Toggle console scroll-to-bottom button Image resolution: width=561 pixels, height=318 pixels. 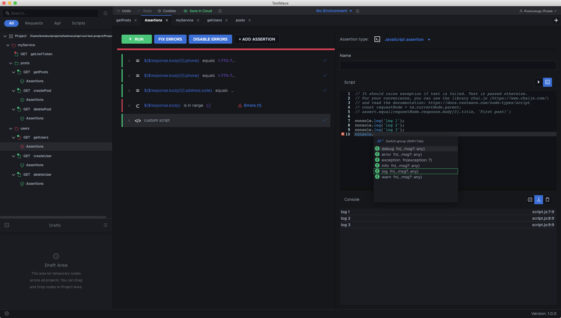[x=538, y=199]
